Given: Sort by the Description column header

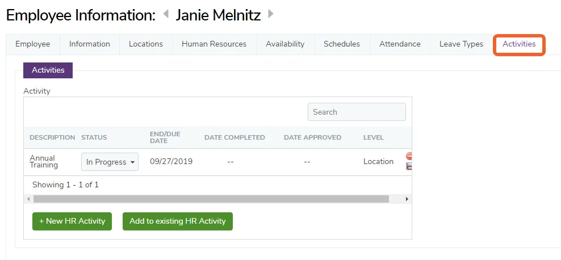Looking at the screenshot, I should click(x=52, y=138).
